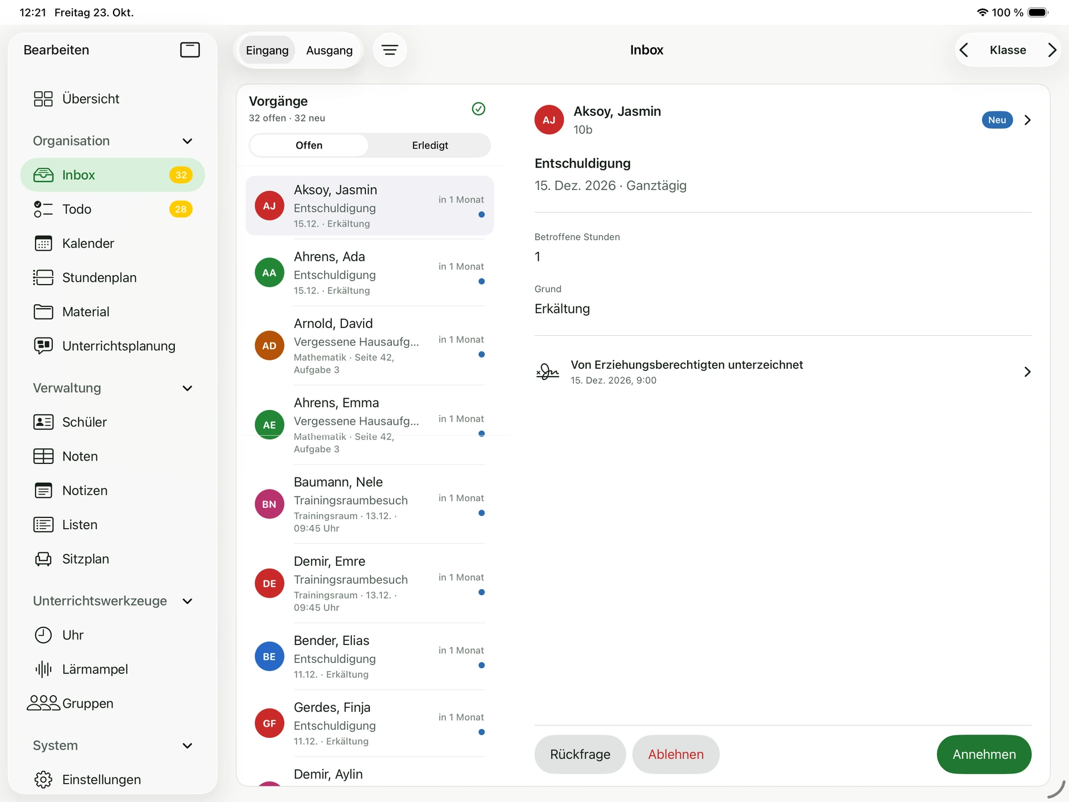Accept the request with Annehmen
The width and height of the screenshot is (1069, 802).
click(984, 754)
